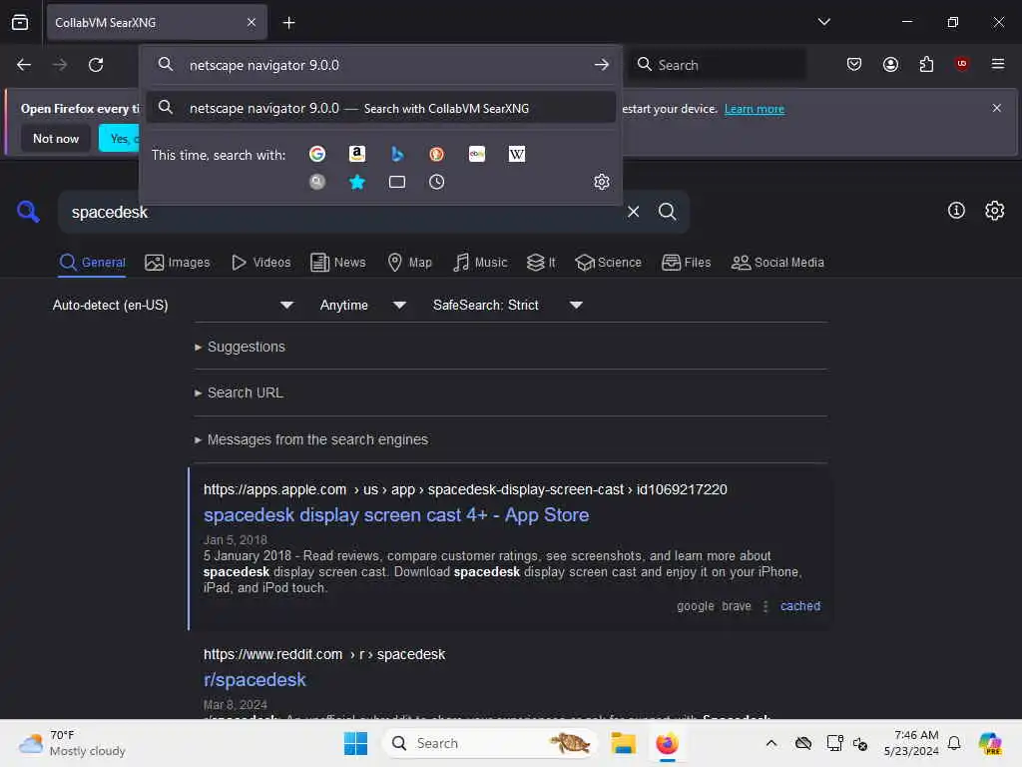The width and height of the screenshot is (1022, 767).
Task: Switch to the General category tab
Action: pyautogui.click(x=92, y=263)
